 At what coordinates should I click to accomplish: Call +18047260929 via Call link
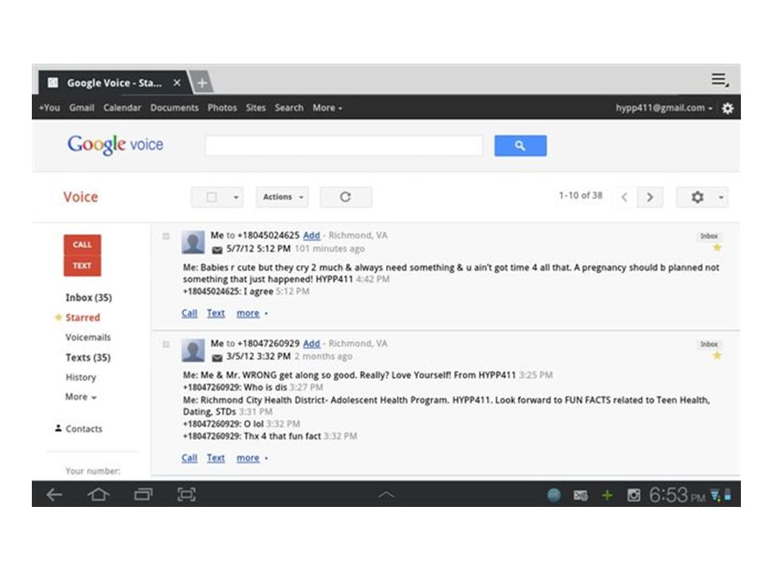click(189, 458)
